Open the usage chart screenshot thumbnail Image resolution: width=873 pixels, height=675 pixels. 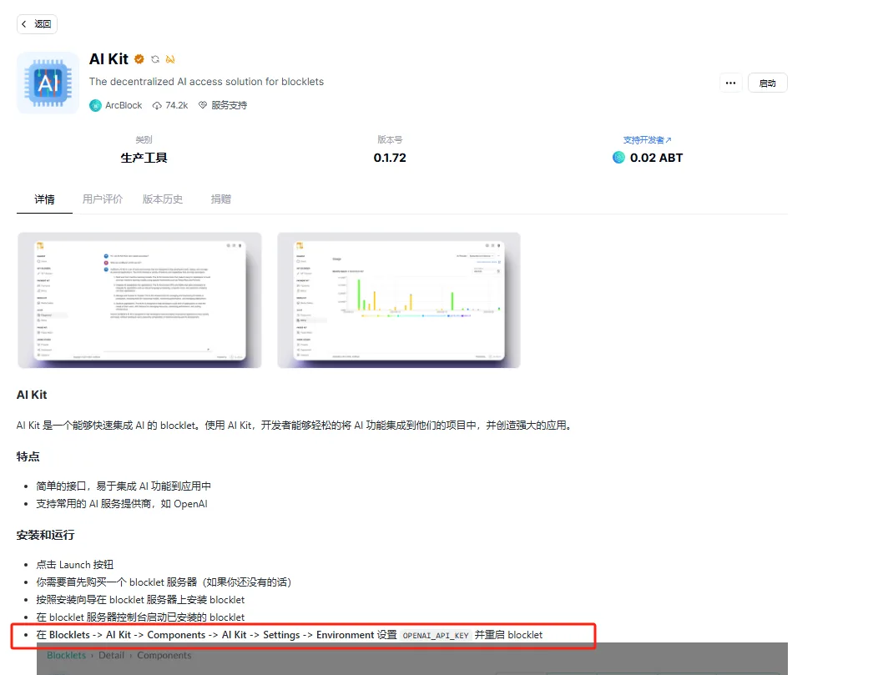[x=399, y=300]
